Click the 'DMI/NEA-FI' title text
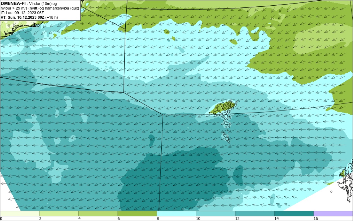 [13, 4]
